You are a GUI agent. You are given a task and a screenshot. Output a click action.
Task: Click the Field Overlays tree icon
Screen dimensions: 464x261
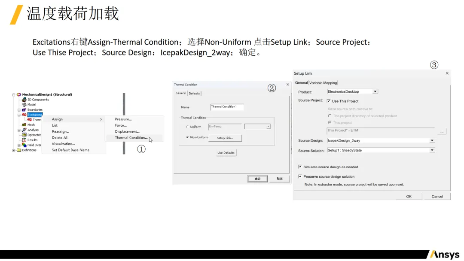(24, 145)
